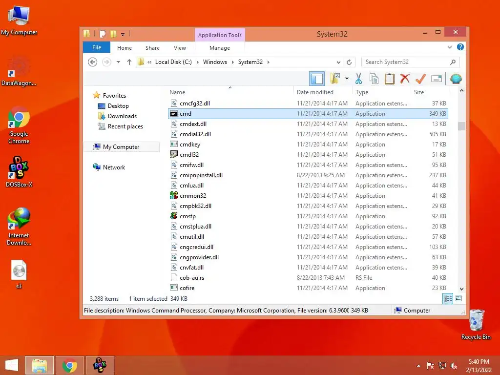Go back with the Back arrow
The image size is (500, 375).
92,62
